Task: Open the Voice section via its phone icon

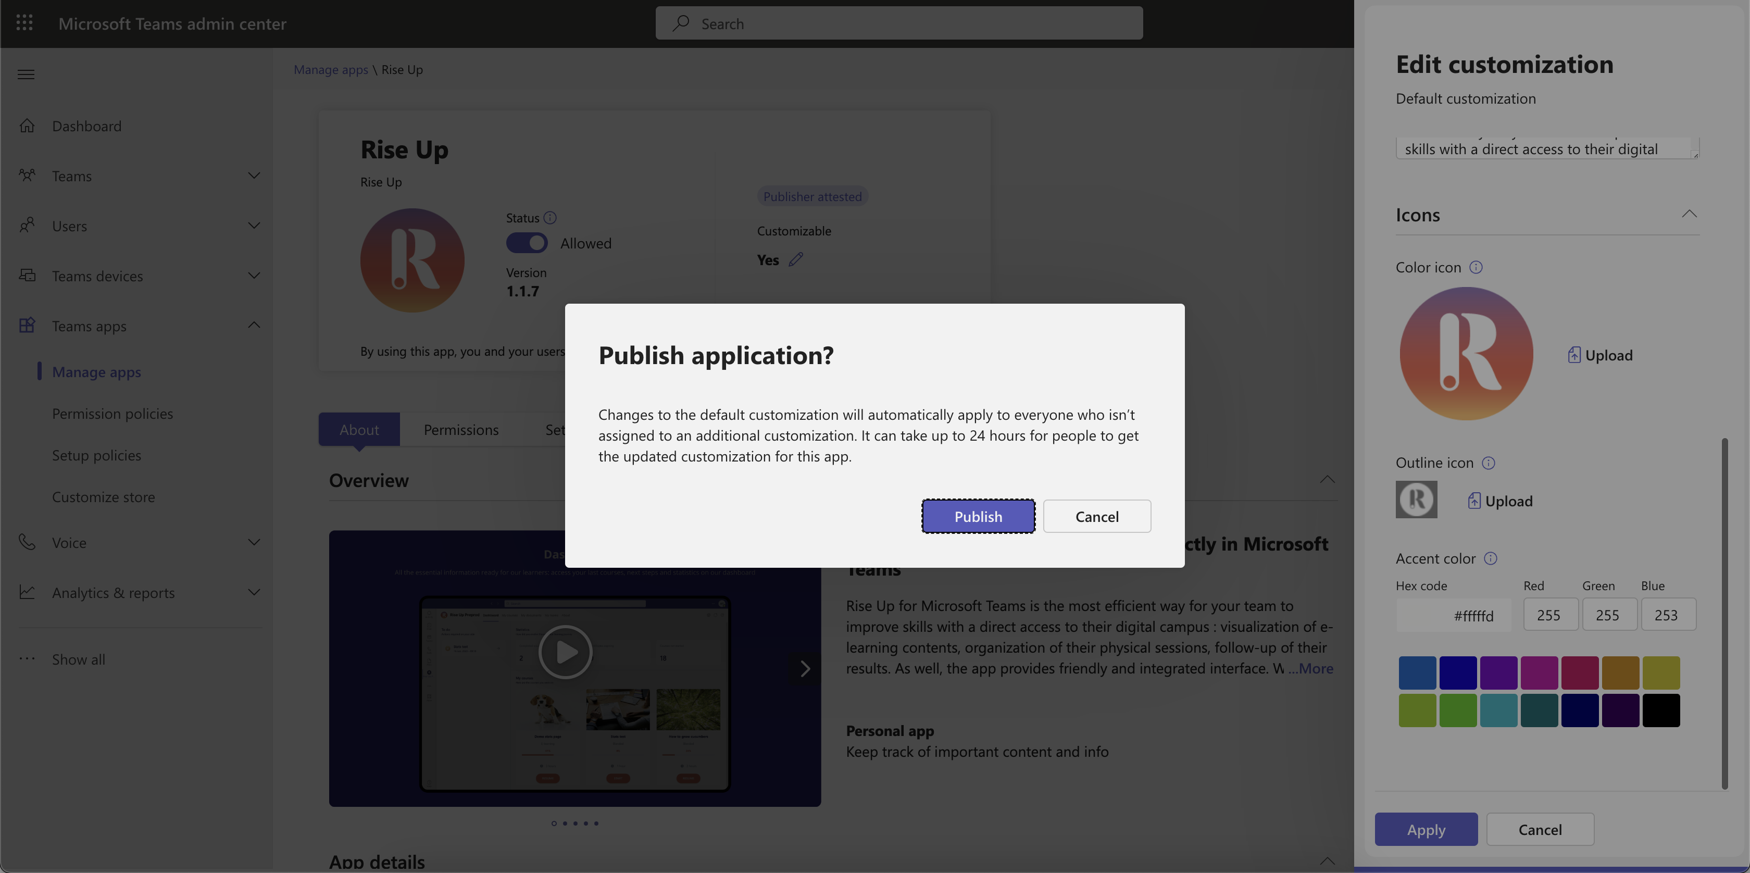Action: coord(26,542)
